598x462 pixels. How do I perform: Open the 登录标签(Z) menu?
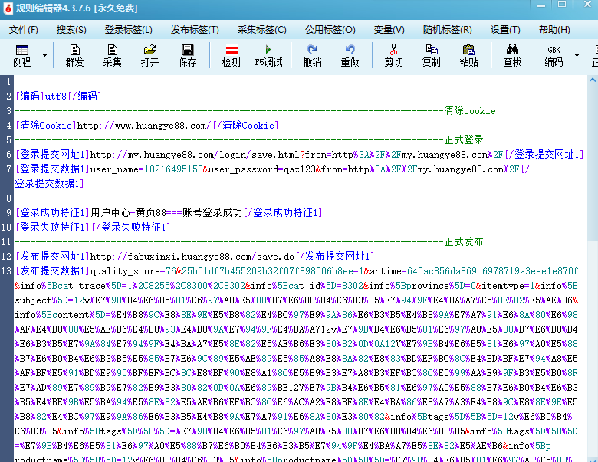129,30
